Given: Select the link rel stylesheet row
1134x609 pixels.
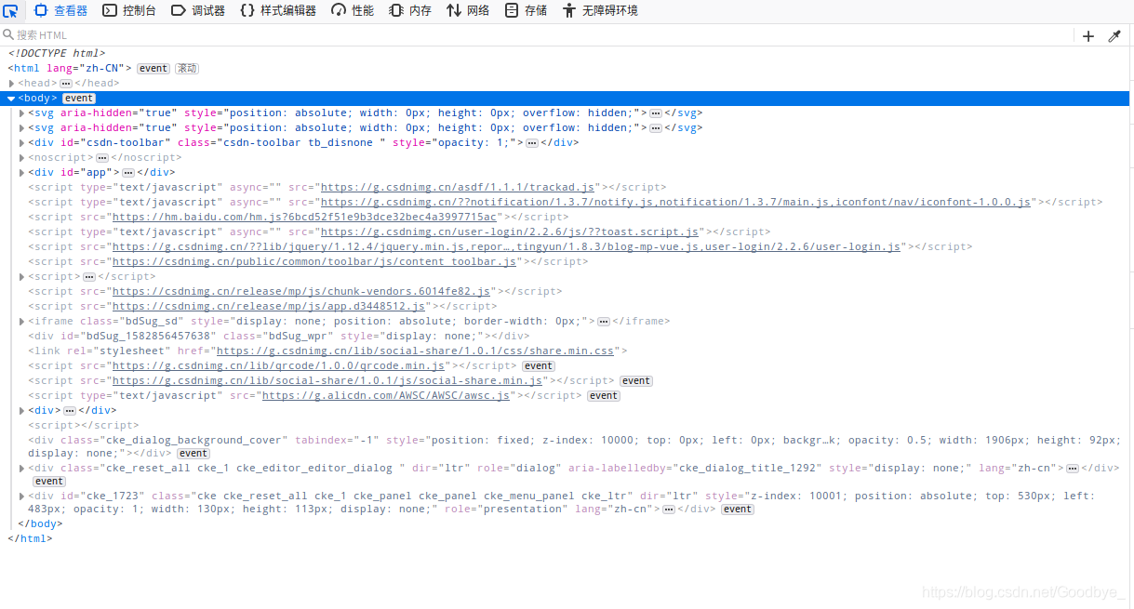Looking at the screenshot, I should point(327,351).
